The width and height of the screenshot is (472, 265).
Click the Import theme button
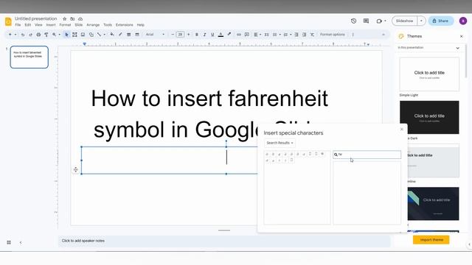pos(431,240)
